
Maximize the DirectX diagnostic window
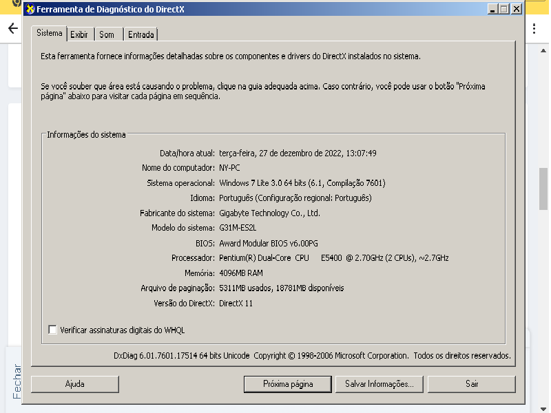point(504,9)
